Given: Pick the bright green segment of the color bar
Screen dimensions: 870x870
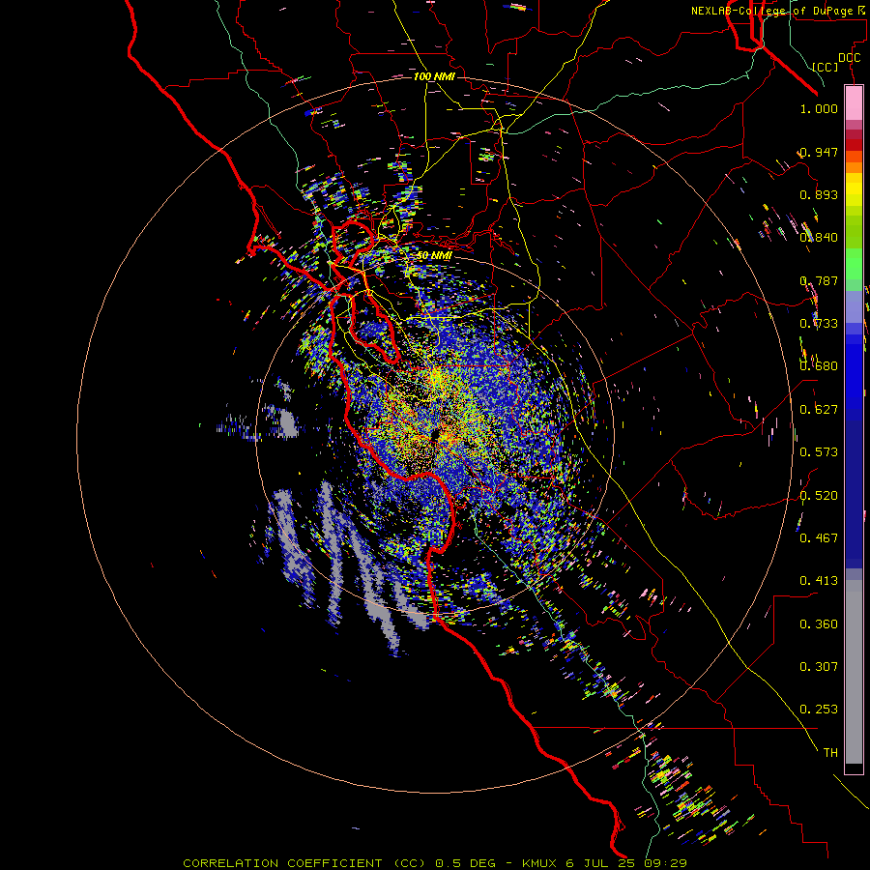Looking at the screenshot, I should 854,264.
